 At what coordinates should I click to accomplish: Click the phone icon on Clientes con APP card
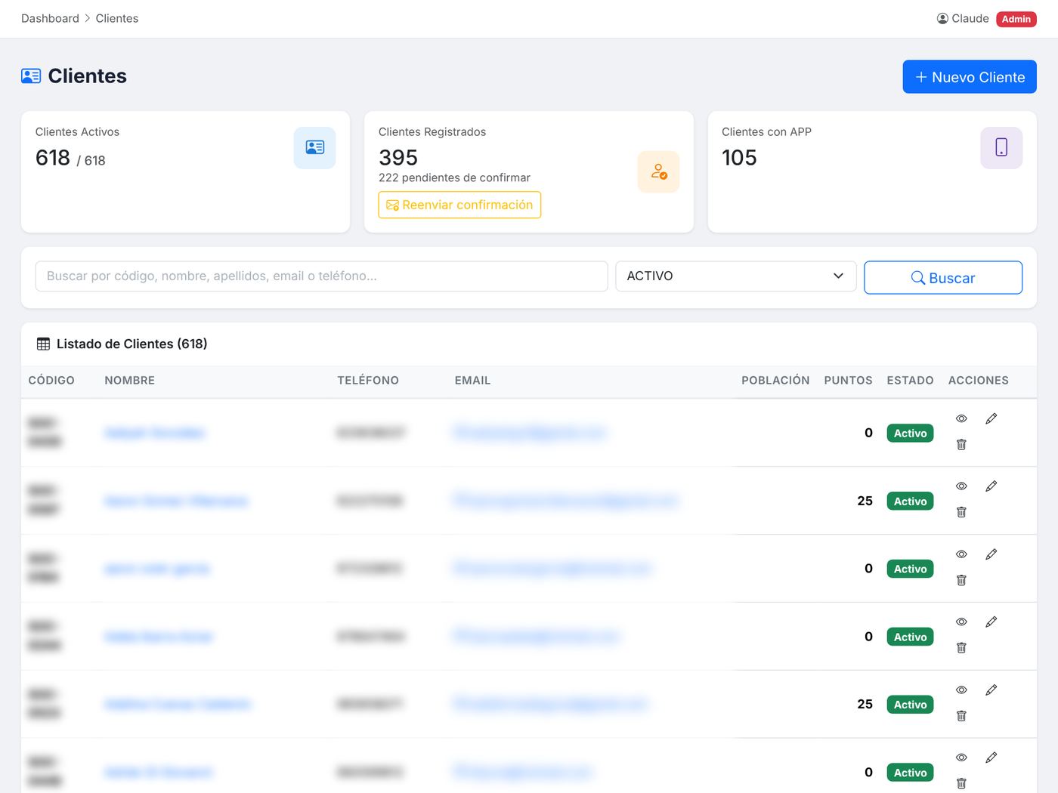click(1001, 148)
